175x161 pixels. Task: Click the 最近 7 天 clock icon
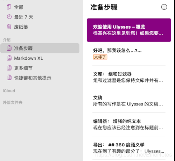click(x=9, y=17)
